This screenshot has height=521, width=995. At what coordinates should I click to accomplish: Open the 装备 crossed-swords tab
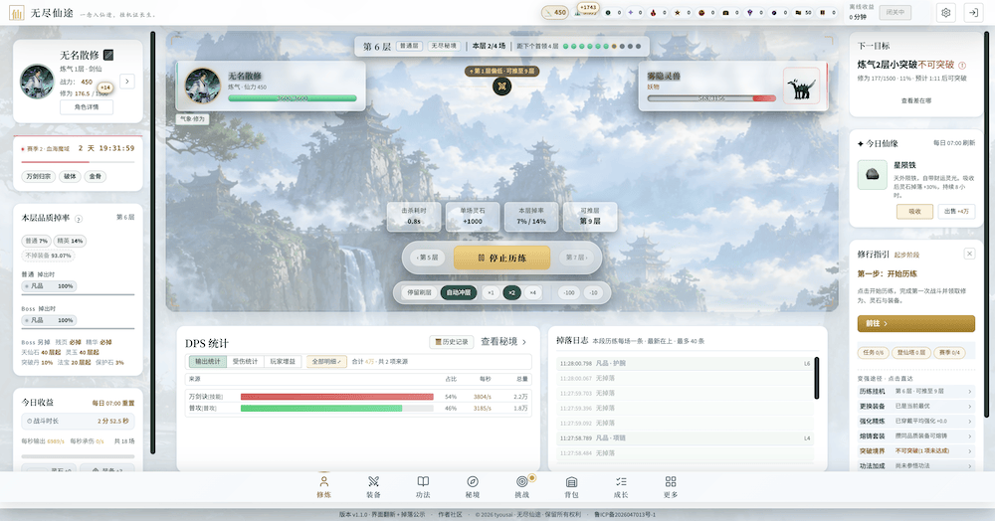373,487
